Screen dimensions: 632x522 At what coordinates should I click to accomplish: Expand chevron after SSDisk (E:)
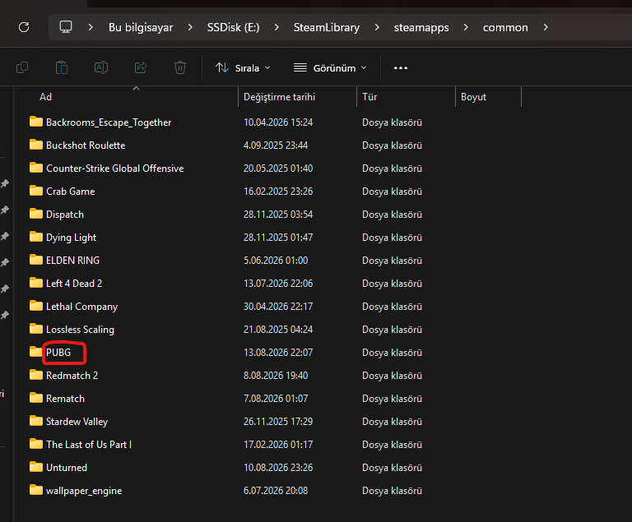coord(276,27)
